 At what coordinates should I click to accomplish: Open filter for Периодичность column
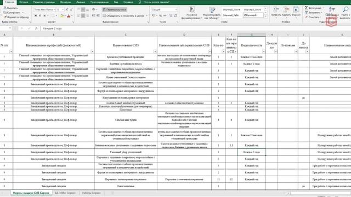click(264, 51)
